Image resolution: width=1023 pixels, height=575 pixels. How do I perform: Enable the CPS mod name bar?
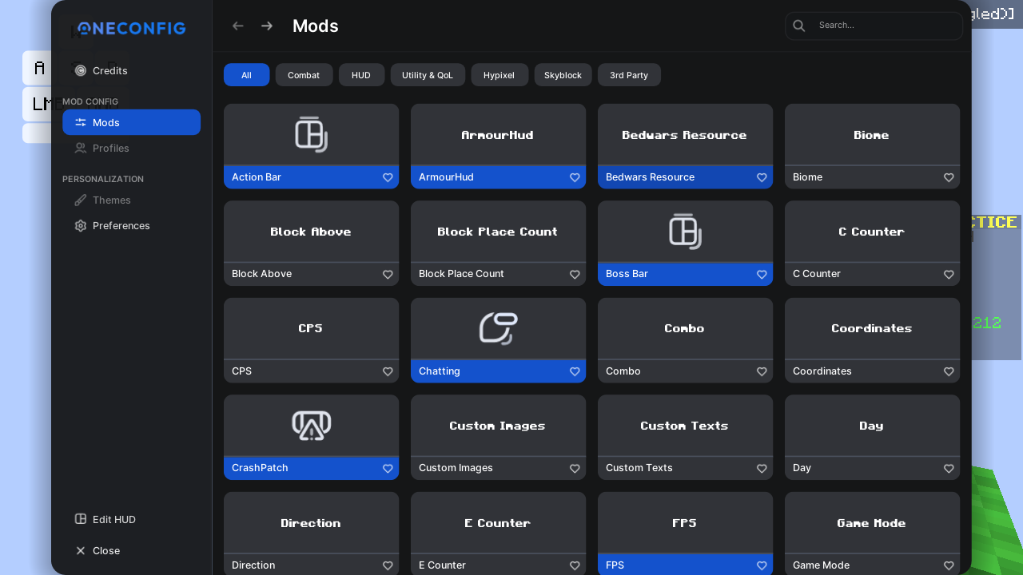click(x=311, y=371)
